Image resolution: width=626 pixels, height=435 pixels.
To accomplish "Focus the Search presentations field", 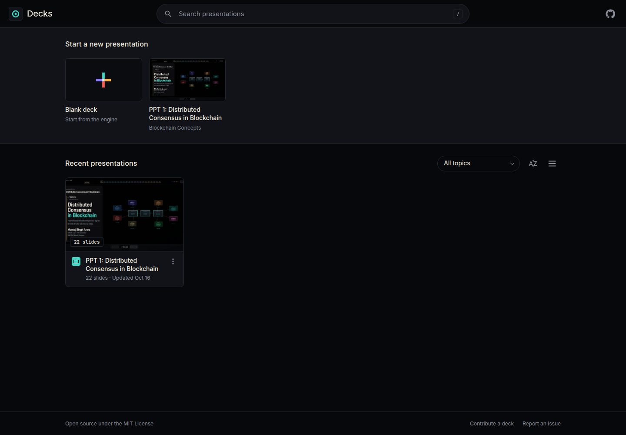I will 313,14.
